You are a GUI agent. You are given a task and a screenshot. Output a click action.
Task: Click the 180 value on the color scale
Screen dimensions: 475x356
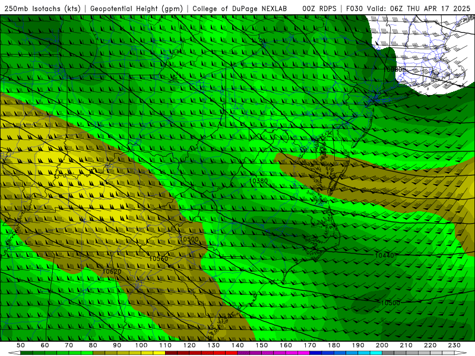click(334, 345)
